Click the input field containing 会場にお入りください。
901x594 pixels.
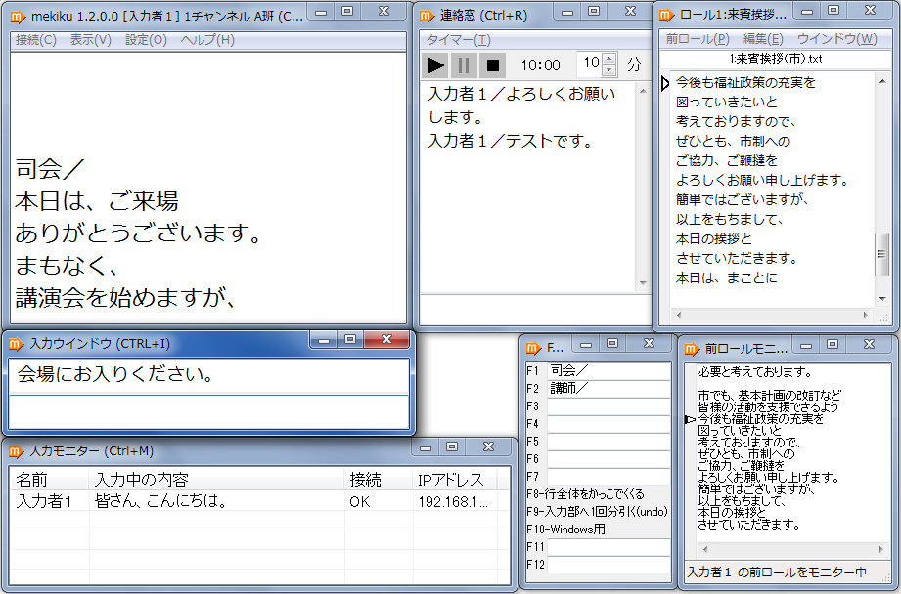click(208, 375)
